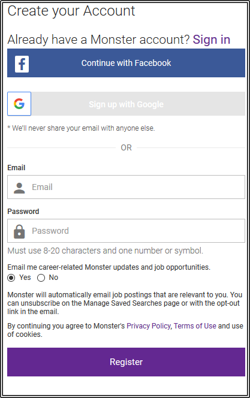Select No for career-related email updates
This screenshot has height=398, width=250.
pyautogui.click(x=41, y=278)
